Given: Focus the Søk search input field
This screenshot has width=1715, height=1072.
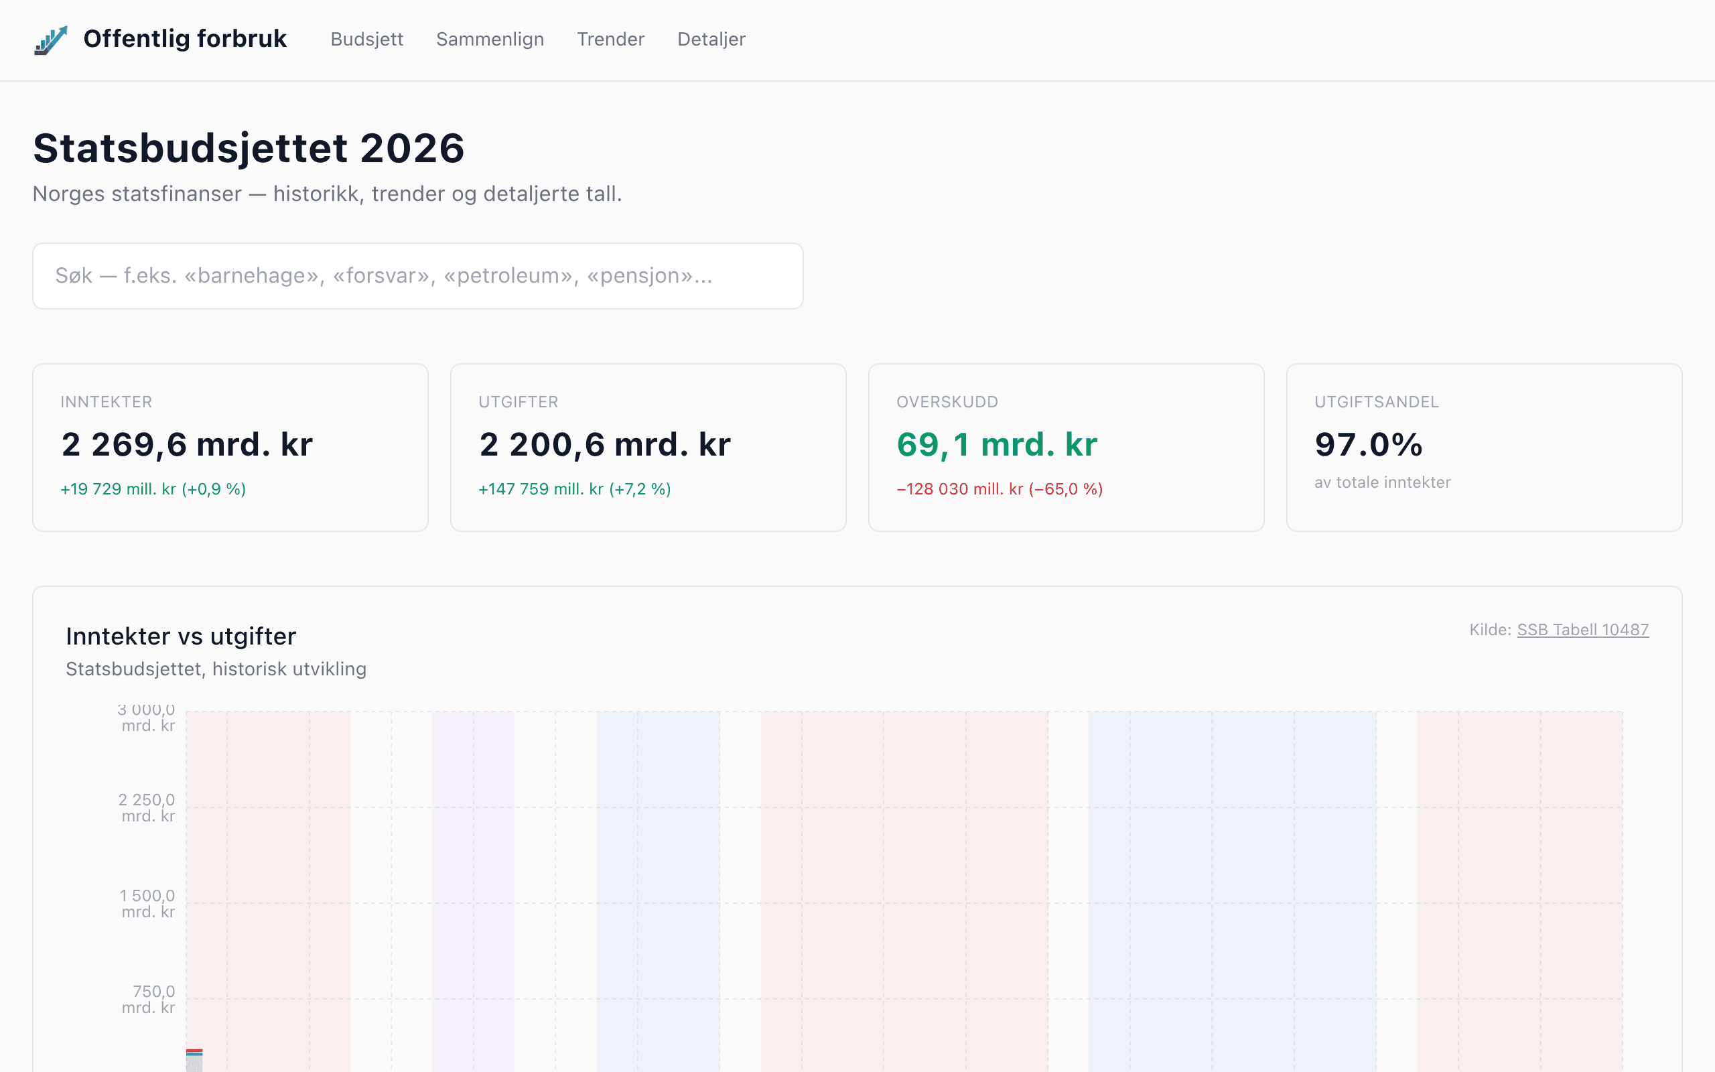Looking at the screenshot, I should [x=417, y=276].
